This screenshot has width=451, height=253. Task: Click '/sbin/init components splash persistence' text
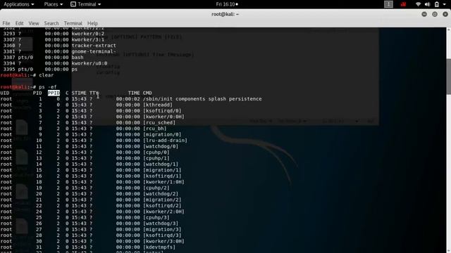tap(202, 99)
